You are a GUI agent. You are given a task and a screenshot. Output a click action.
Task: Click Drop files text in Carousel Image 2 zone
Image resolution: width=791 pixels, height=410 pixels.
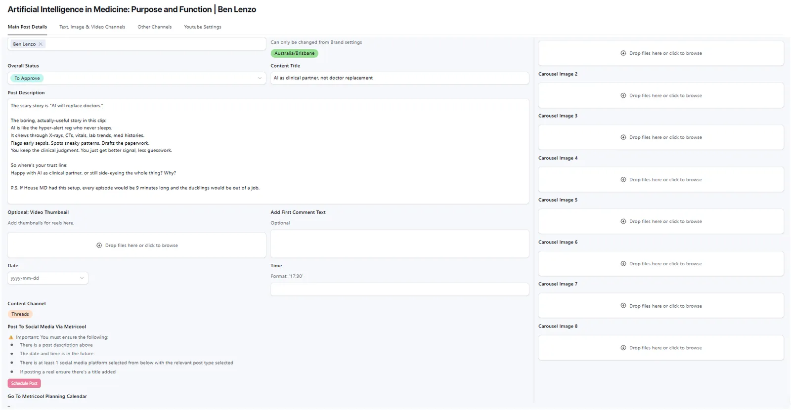[665, 95]
